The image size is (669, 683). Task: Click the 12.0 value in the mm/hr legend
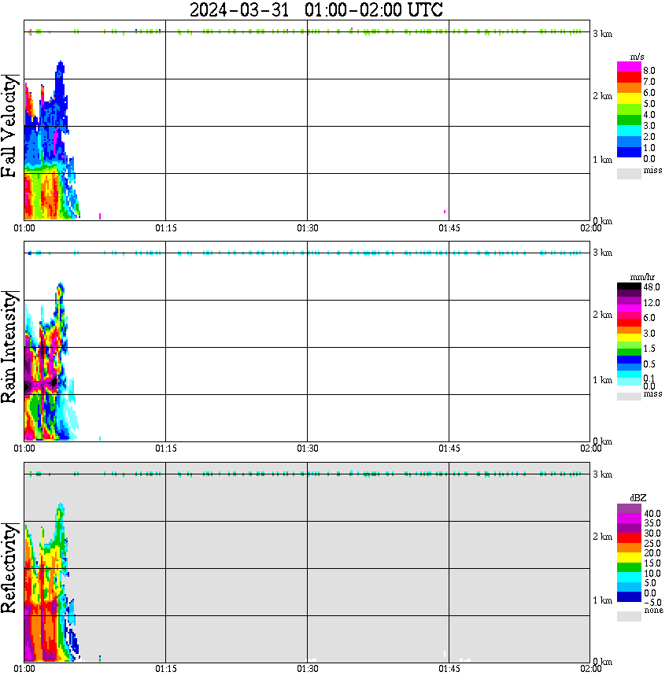(652, 303)
